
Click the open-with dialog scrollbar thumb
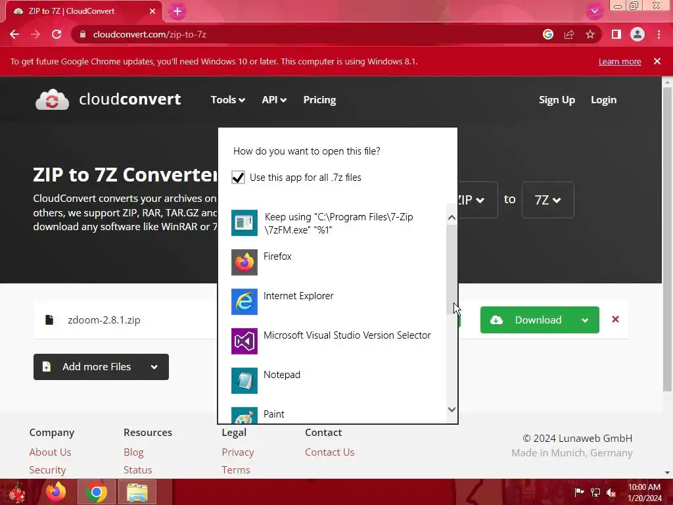(452, 269)
